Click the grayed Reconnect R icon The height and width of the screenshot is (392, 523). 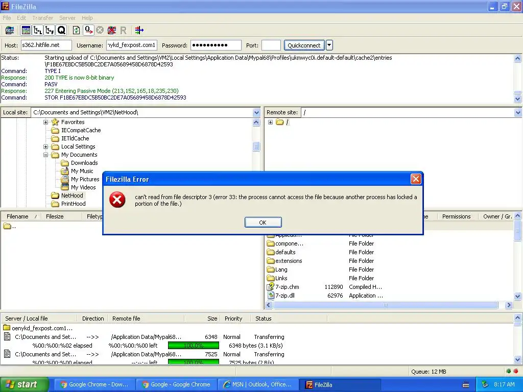[x=124, y=31]
